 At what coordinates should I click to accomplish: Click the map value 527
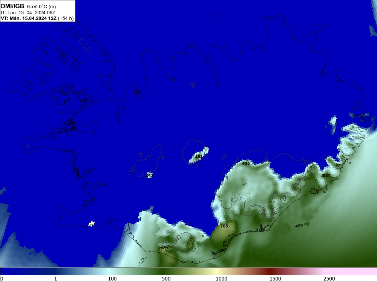(x=326, y=176)
